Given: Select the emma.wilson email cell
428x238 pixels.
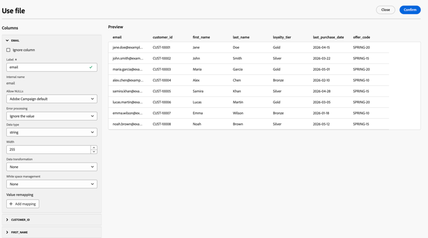Looking at the screenshot, I should coord(127,113).
